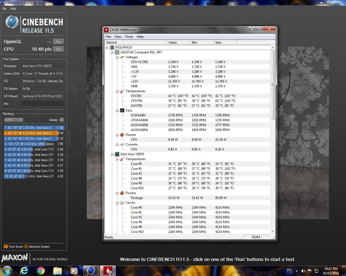
Task: Click the Info input field in Cinebench
Action: click(x=43, y=104)
